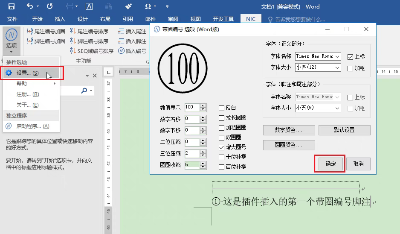The height and width of the screenshot is (234, 400).
Task: Enable the 加粗圆圈 checkbox
Action: click(x=221, y=128)
